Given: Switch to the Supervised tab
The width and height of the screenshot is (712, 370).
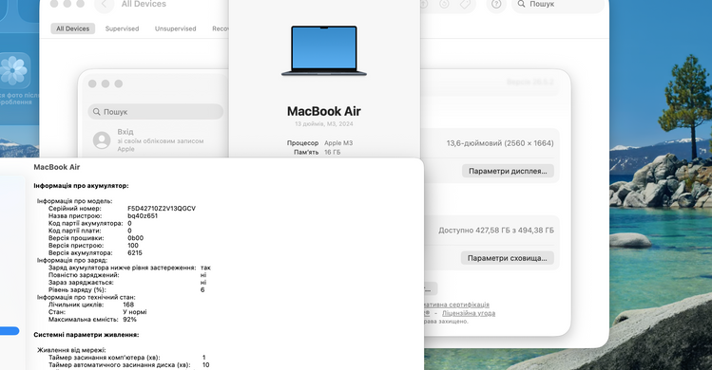Looking at the screenshot, I should click(x=122, y=28).
